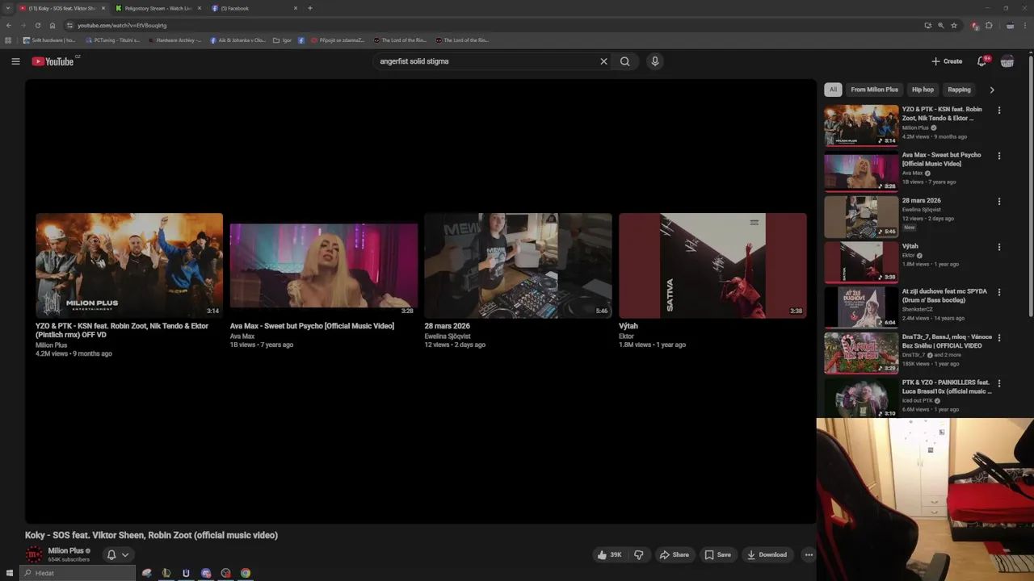The width and height of the screenshot is (1034, 581).
Task: Expand subscription notification bell dropdown
Action: (x=118, y=554)
